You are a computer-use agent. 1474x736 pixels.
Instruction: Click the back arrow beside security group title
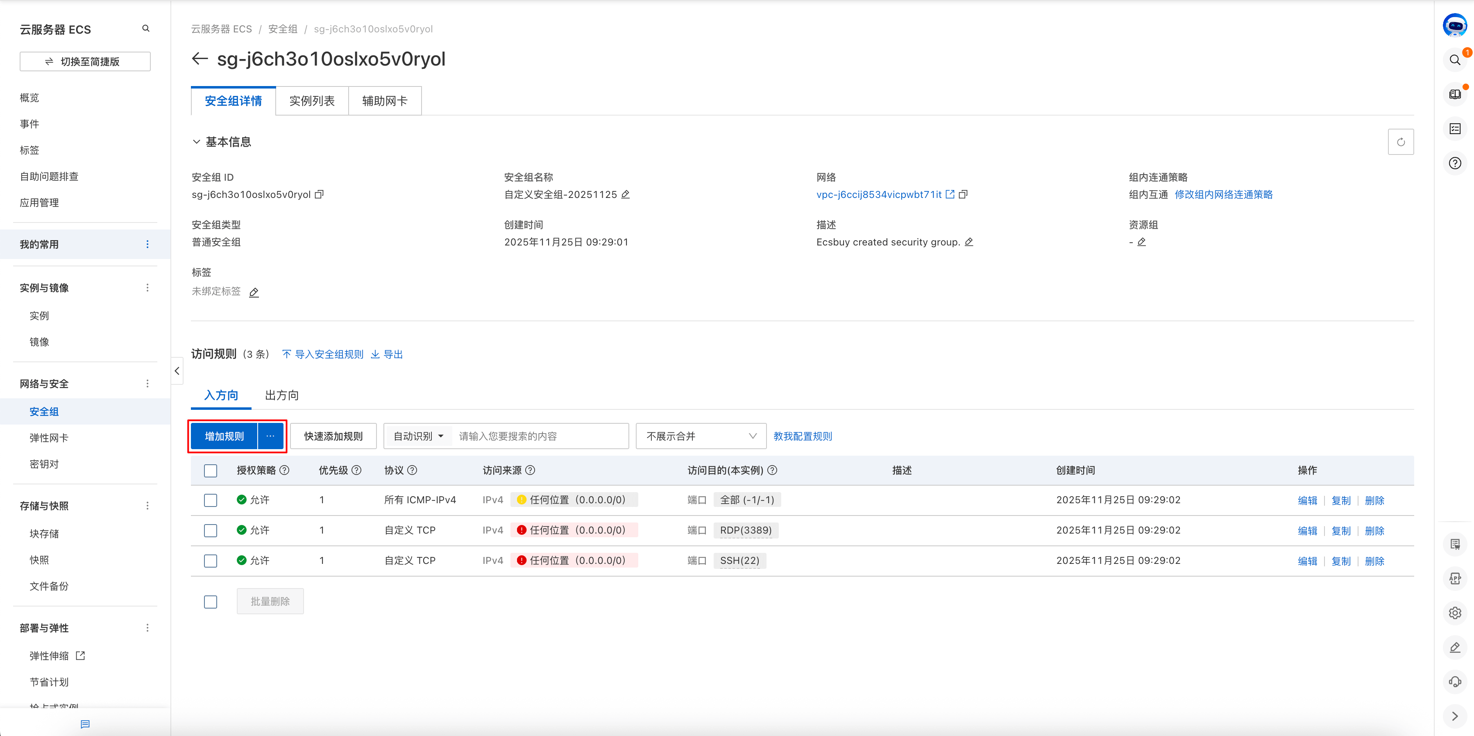(199, 59)
